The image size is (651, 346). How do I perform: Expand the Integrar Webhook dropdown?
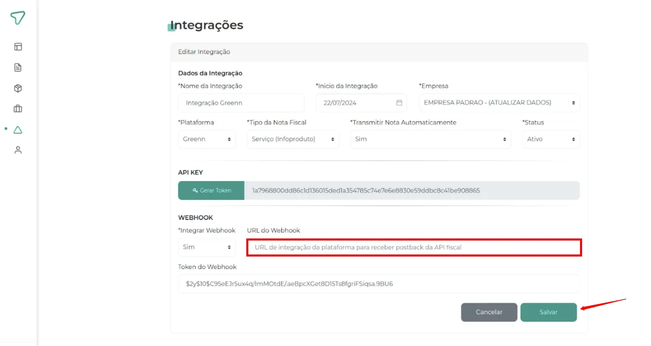tap(207, 247)
